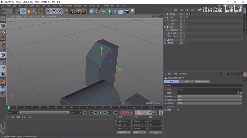Screen dimensions: 247x138
Task: Toggle the X axis lock
Action: coord(48,11)
